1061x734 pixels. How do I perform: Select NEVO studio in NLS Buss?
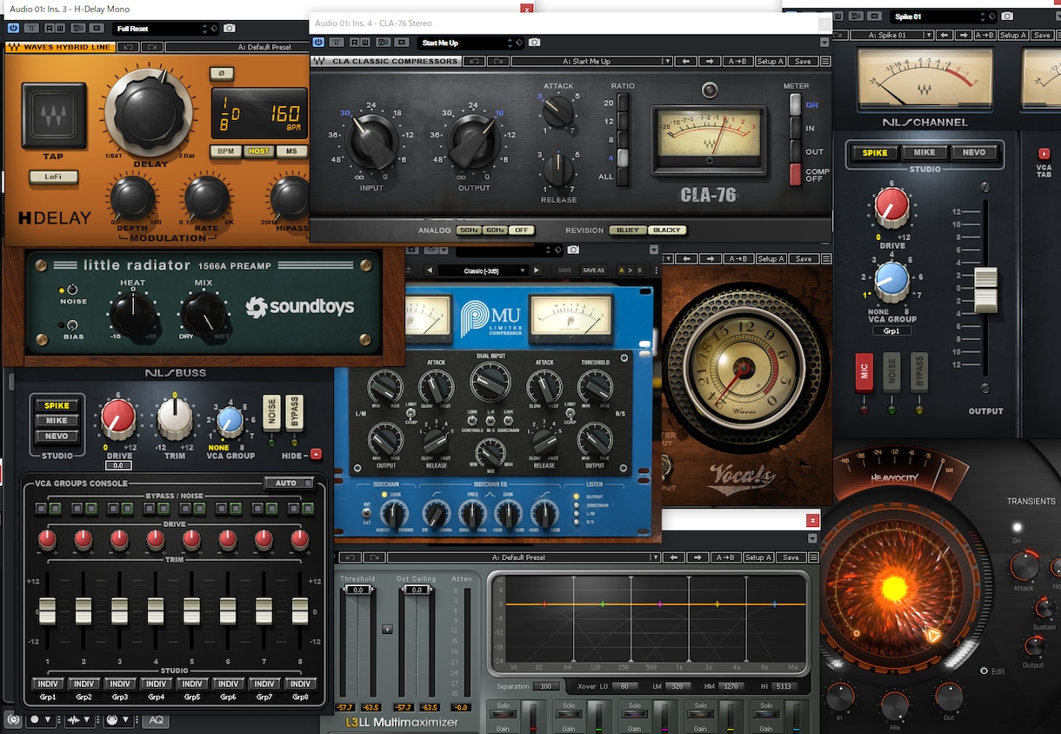click(56, 437)
